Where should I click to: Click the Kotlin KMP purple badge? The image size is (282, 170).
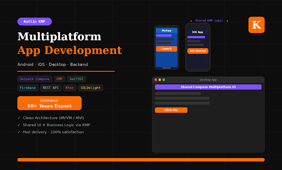click(x=34, y=22)
